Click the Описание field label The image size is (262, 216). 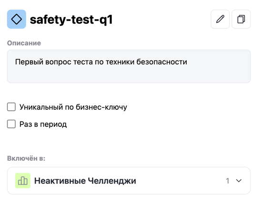[24, 43]
